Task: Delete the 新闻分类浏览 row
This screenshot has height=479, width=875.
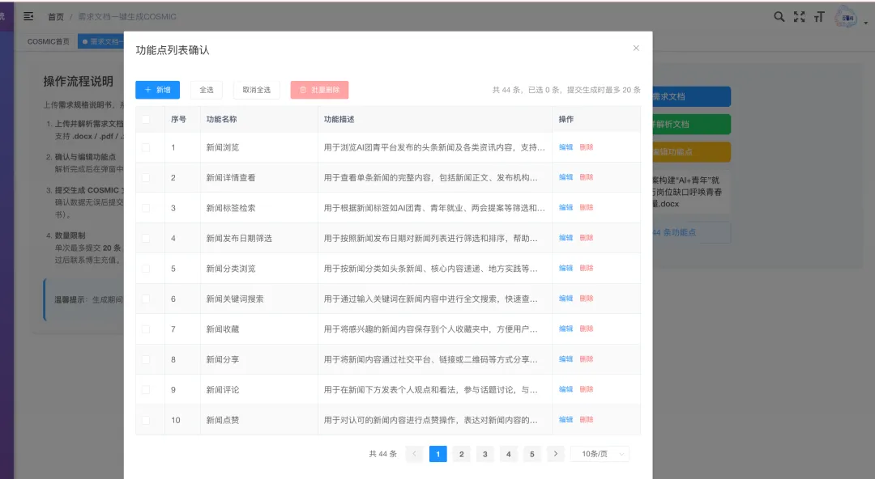Action: coord(586,268)
